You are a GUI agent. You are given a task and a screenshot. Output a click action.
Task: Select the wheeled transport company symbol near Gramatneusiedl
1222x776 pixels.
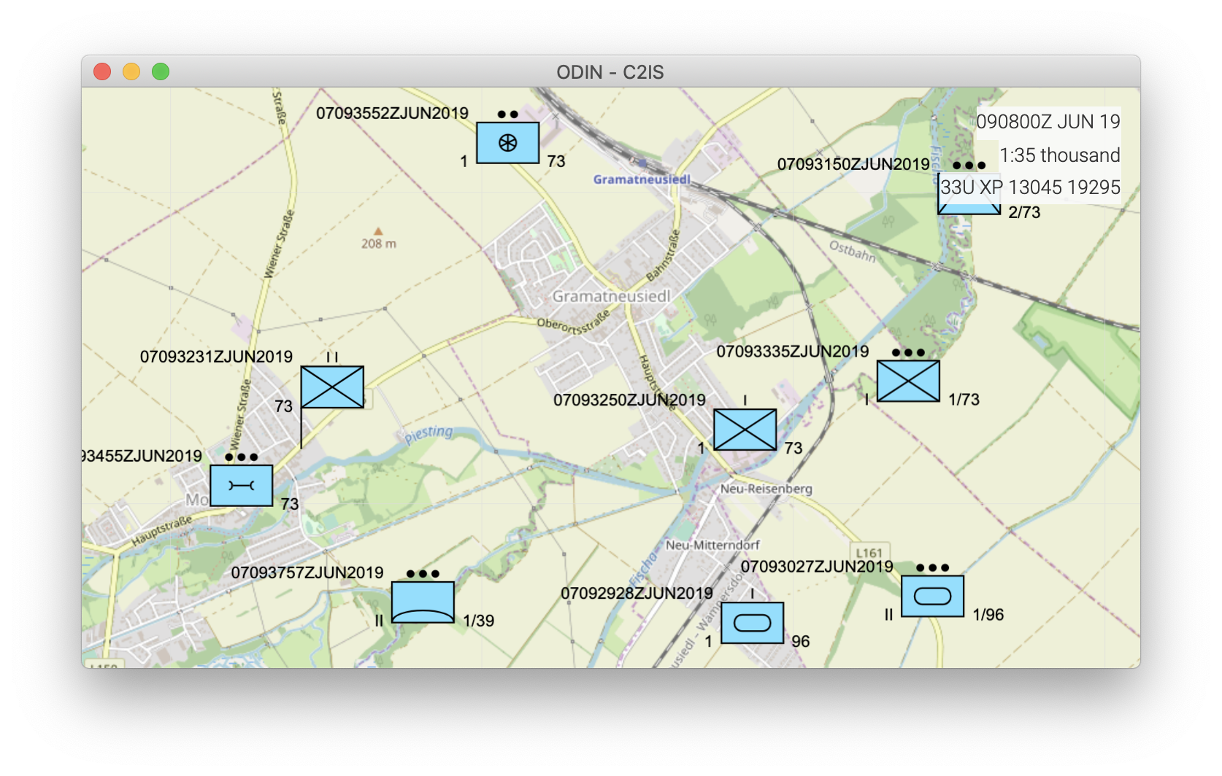tap(507, 141)
